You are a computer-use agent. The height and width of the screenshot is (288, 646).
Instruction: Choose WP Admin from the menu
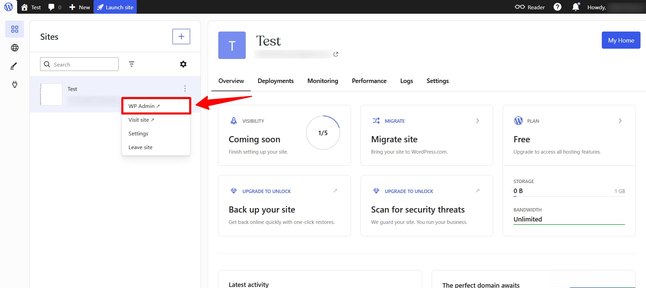tap(156, 106)
